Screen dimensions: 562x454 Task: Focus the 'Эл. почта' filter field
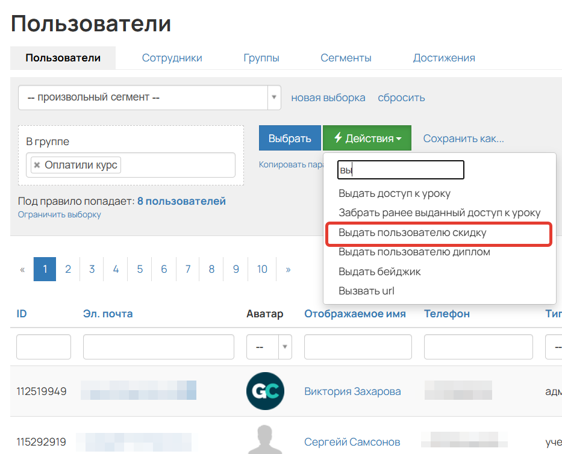click(158, 347)
